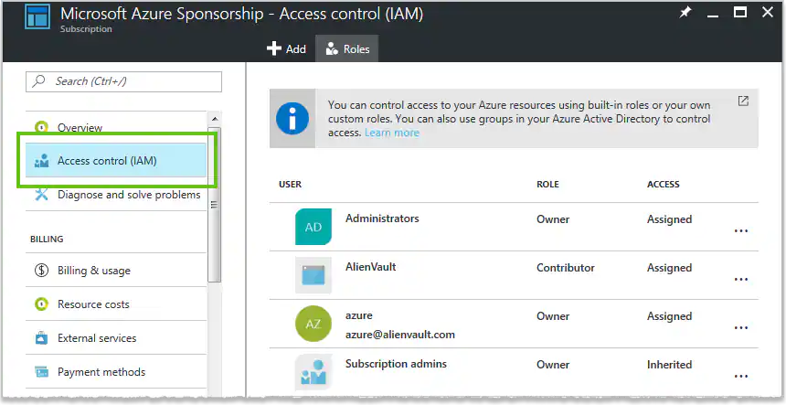Follow the Learn more link
Screen dimensions: 786x405
click(391, 133)
